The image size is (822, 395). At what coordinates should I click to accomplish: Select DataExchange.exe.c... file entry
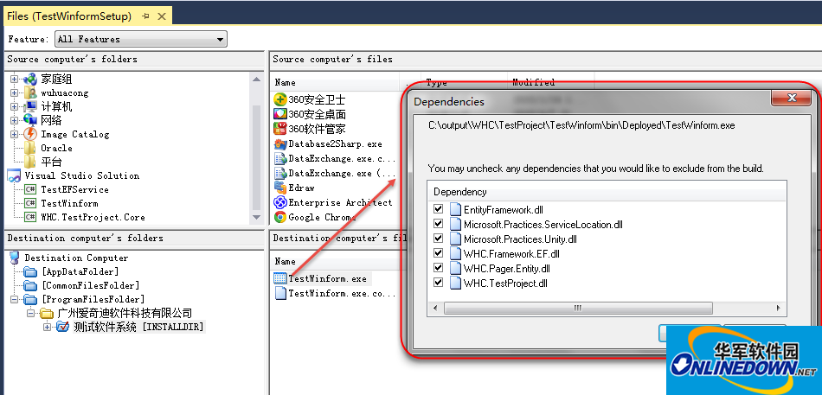[x=335, y=158]
